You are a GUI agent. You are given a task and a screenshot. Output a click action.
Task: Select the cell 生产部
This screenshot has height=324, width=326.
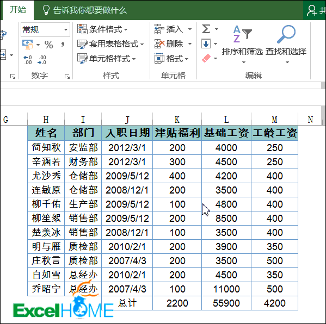83,204
